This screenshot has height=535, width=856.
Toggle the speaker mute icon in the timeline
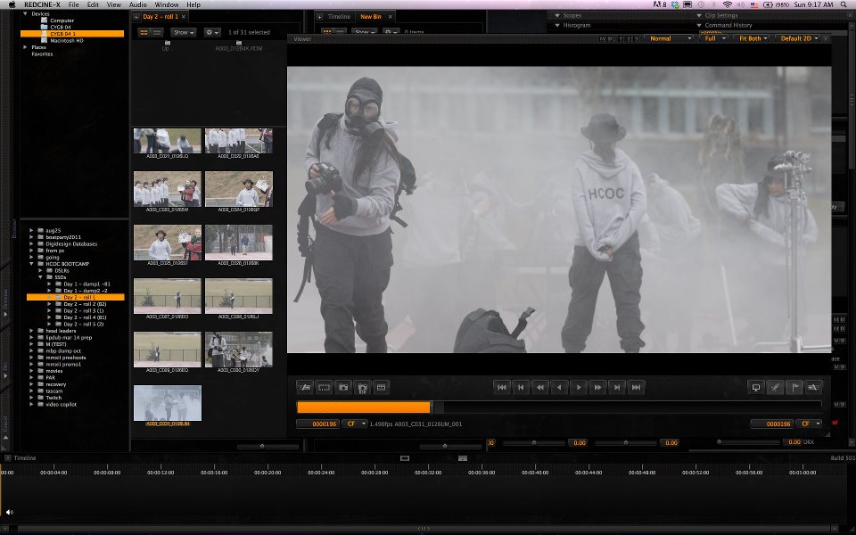10,512
